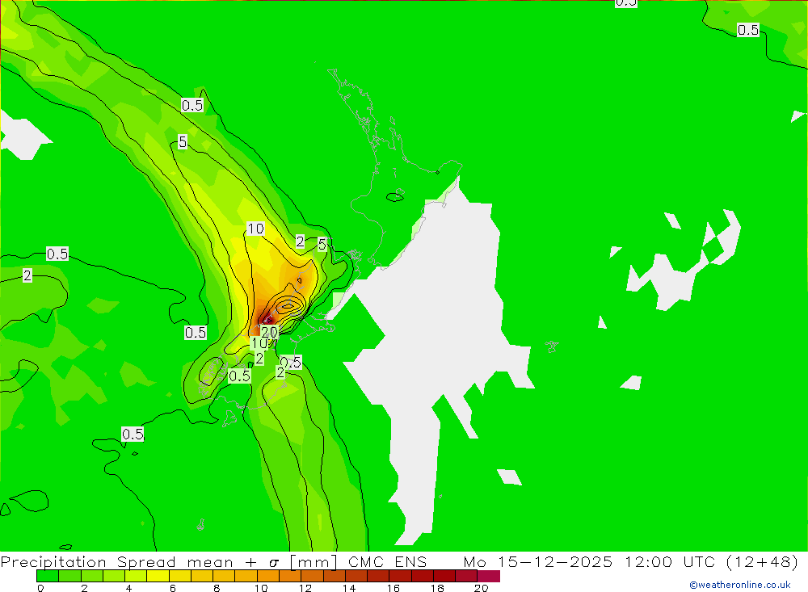Click the lowest '0.5' contour label on the map
This screenshot has height=592, width=808.
click(x=133, y=435)
